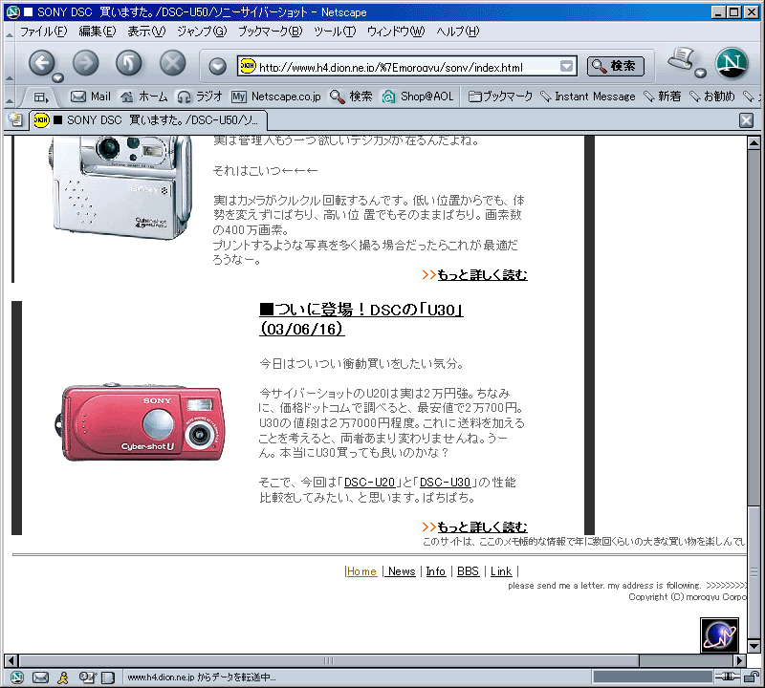The height and width of the screenshot is (688, 765).
Task: Click the silver Sony camera image
Action: (x=120, y=188)
